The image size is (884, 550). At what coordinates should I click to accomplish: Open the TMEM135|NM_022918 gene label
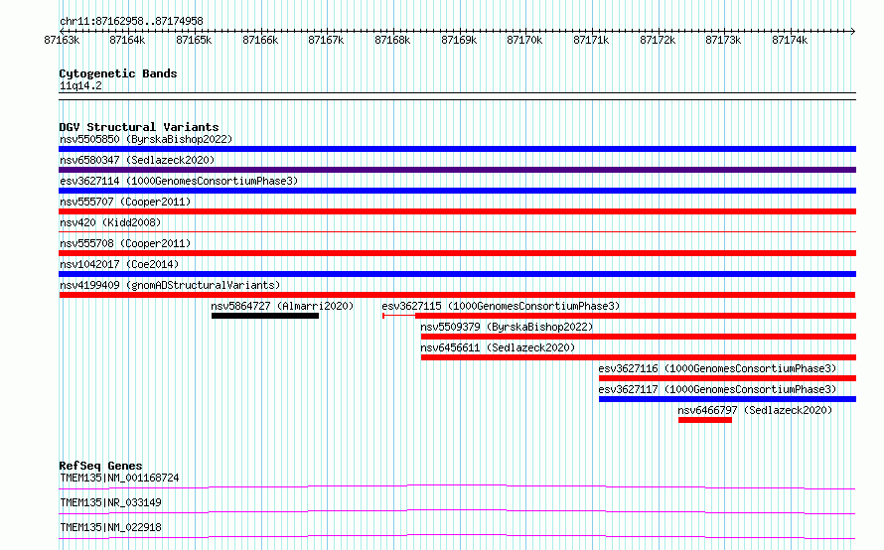(x=110, y=527)
